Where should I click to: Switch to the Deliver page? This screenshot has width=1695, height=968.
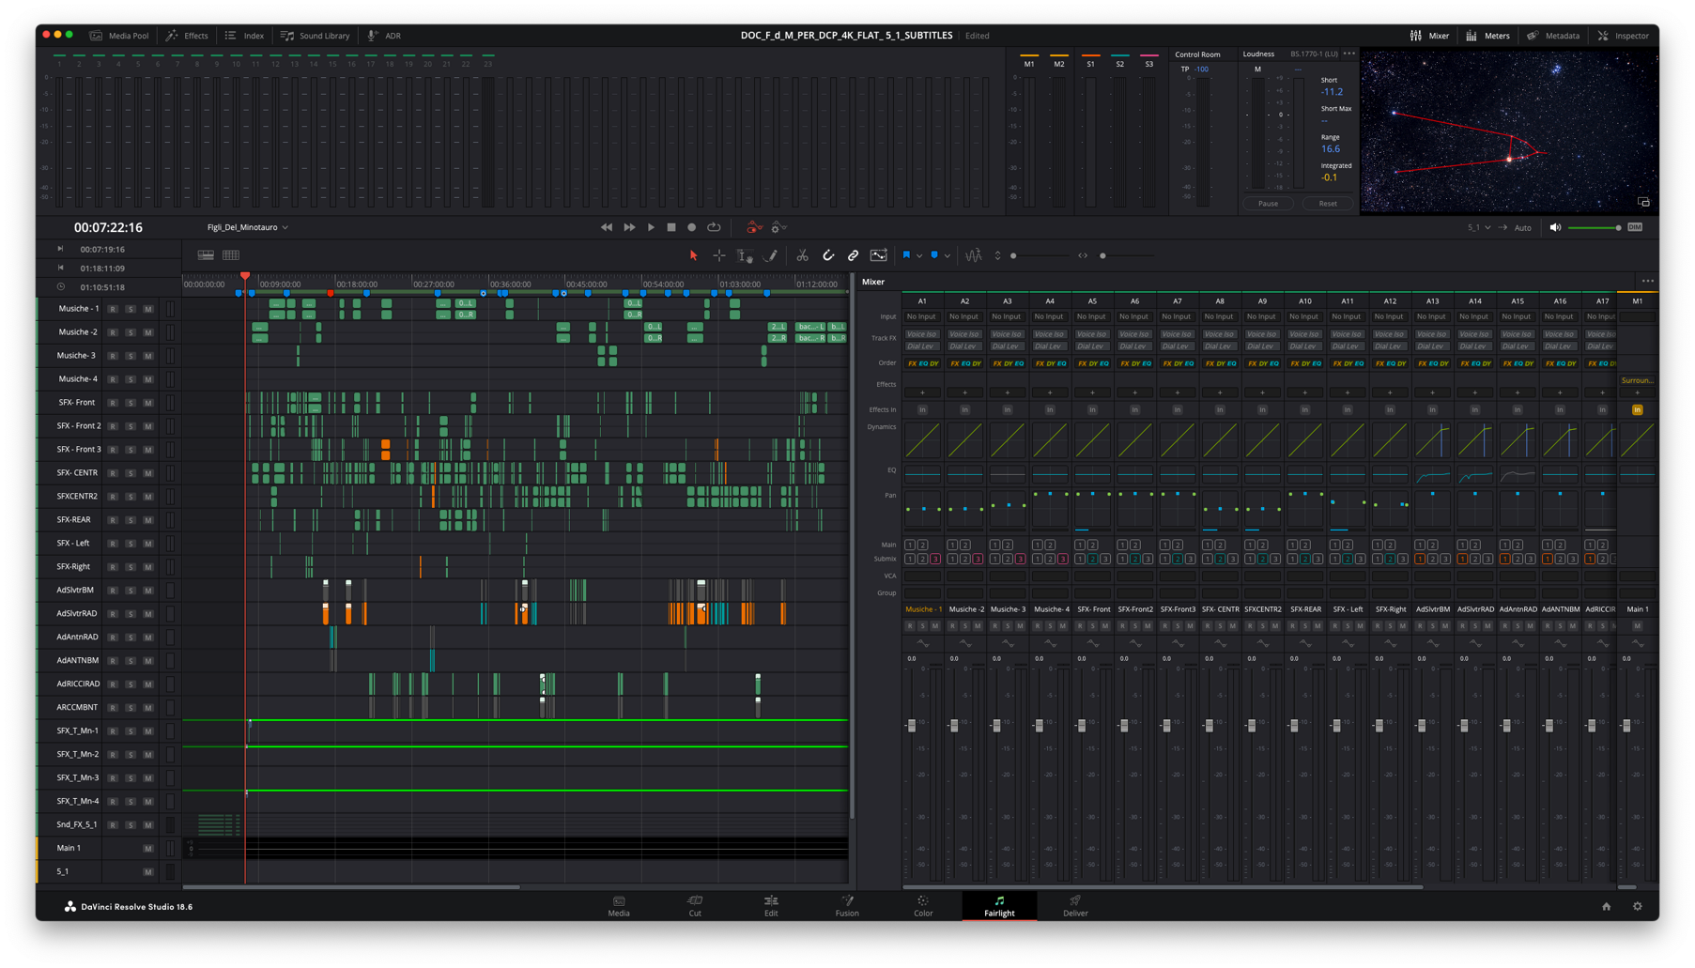[1075, 906]
